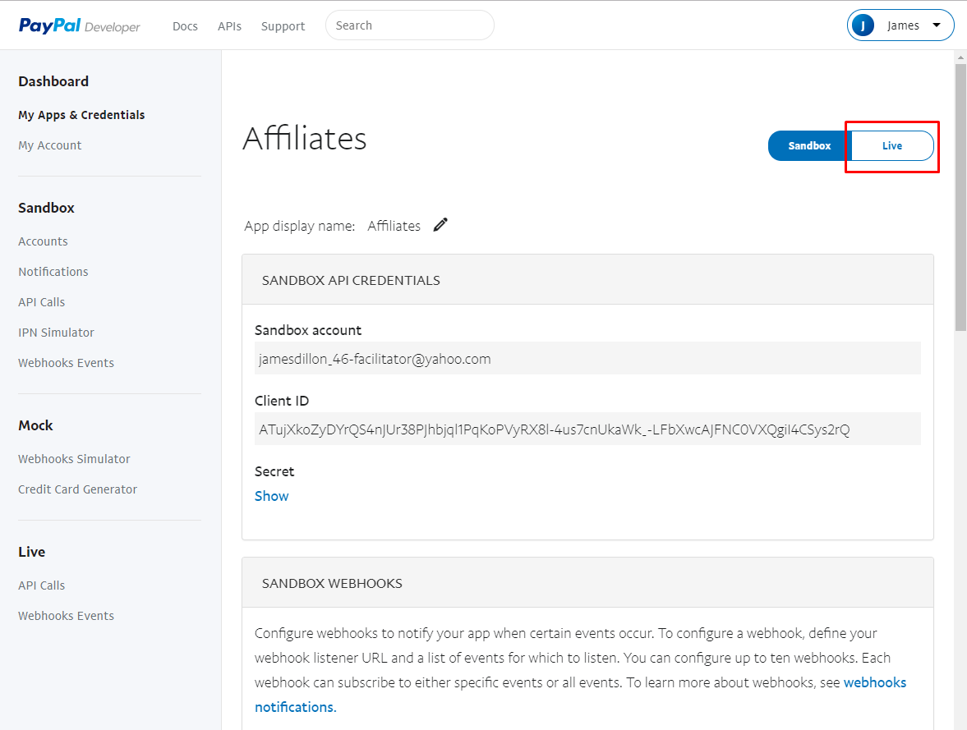Click the PayPal Developer logo
Image resolution: width=967 pixels, height=730 pixels.
[80, 26]
